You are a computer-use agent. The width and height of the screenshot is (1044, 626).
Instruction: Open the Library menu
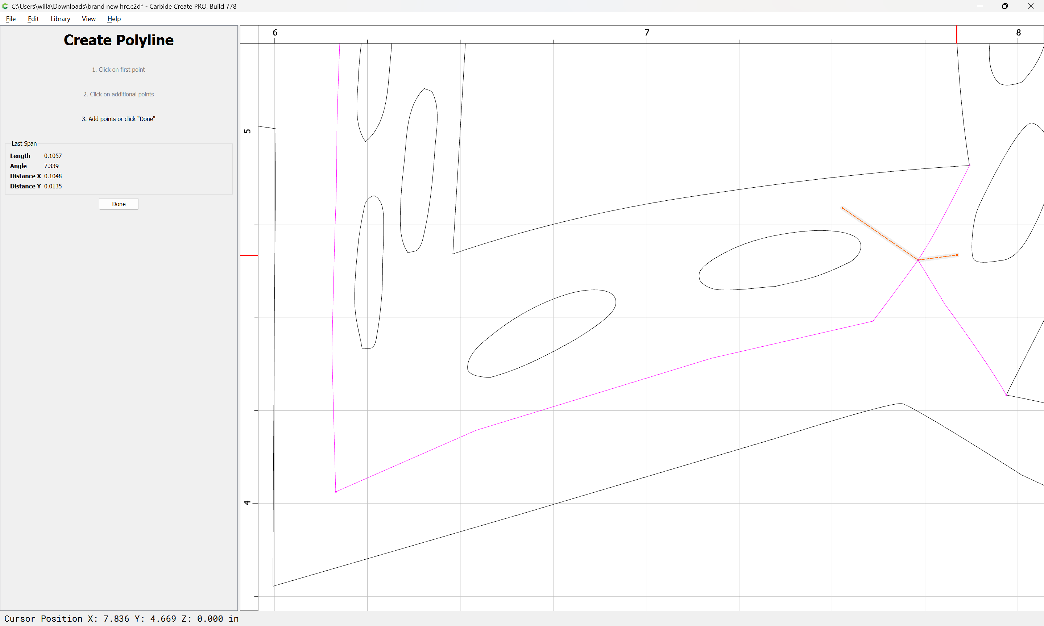pos(60,18)
